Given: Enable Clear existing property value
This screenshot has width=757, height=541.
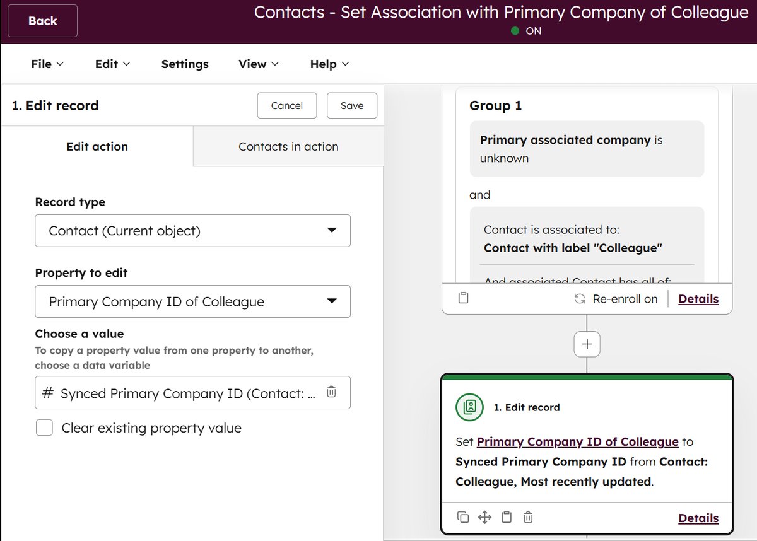Looking at the screenshot, I should pyautogui.click(x=44, y=428).
